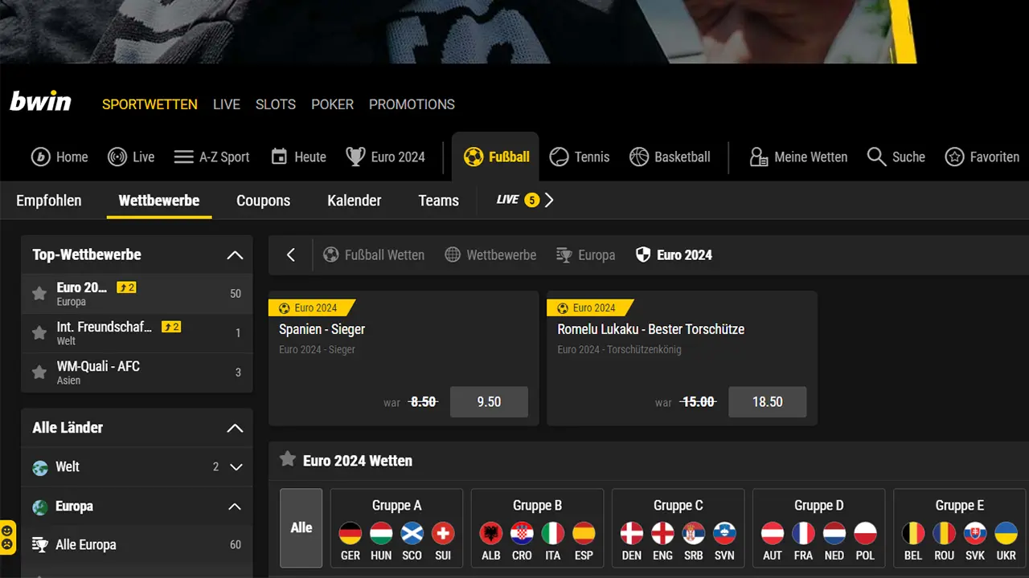Open Spanien - Sieger promo card title
The height and width of the screenshot is (578, 1029).
[x=322, y=329]
